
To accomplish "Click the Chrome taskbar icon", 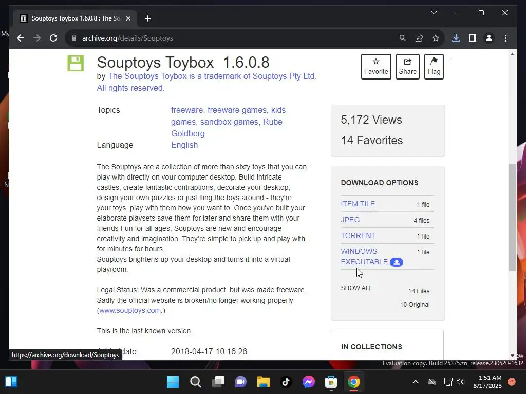I will pos(353,382).
